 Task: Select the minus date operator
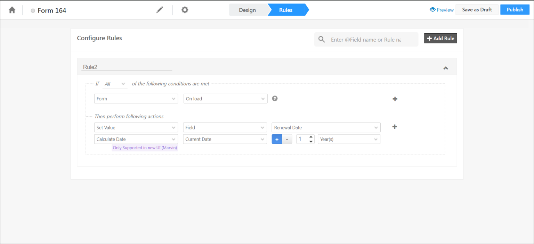(287, 139)
